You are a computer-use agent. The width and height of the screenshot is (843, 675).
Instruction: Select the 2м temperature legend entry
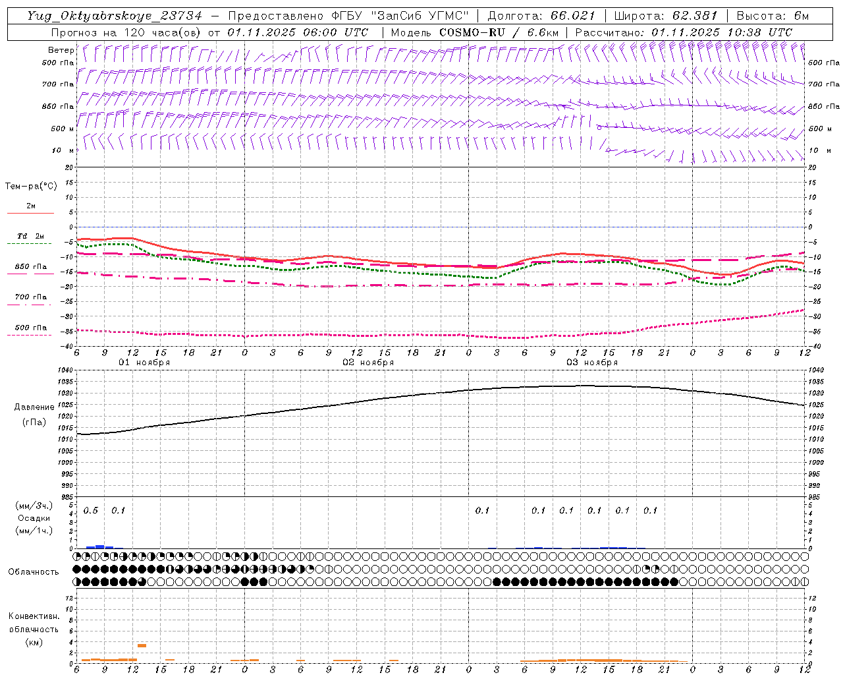[x=31, y=206]
